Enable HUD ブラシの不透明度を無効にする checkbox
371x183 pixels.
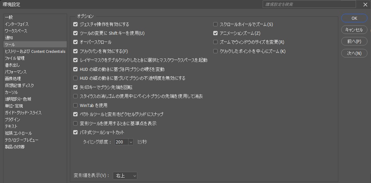pyautogui.click(x=76, y=78)
